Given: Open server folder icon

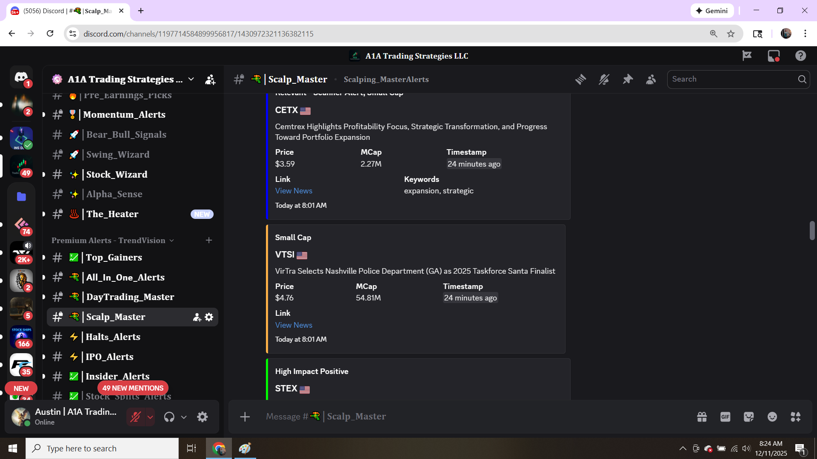Looking at the screenshot, I should (x=21, y=197).
